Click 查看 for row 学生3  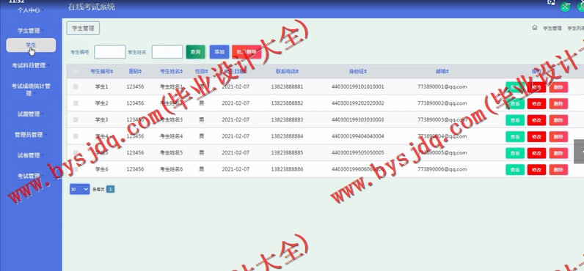515,120
